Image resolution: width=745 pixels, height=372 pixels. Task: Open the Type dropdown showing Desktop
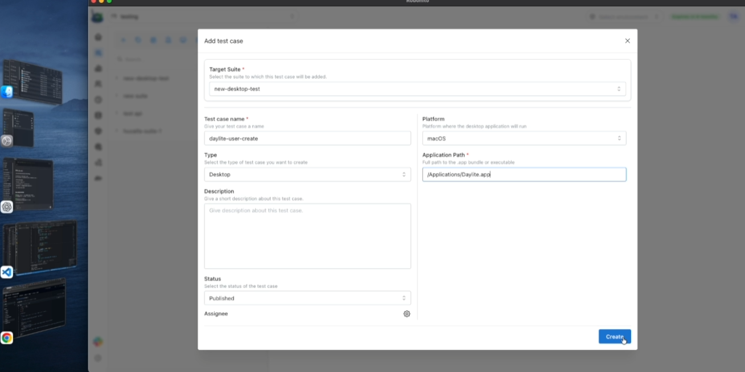pos(307,174)
